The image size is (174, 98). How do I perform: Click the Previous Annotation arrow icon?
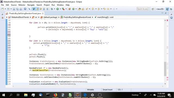coord(98,9)
